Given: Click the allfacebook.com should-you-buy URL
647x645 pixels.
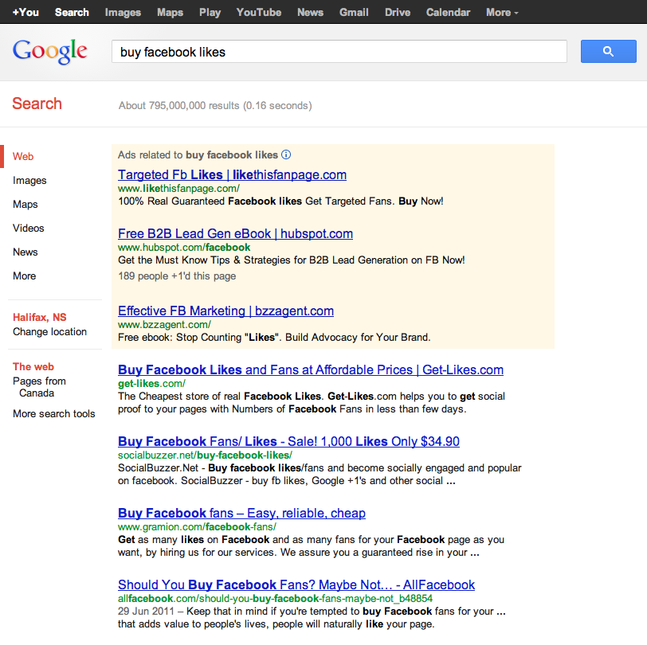Looking at the screenshot, I should tap(275, 599).
